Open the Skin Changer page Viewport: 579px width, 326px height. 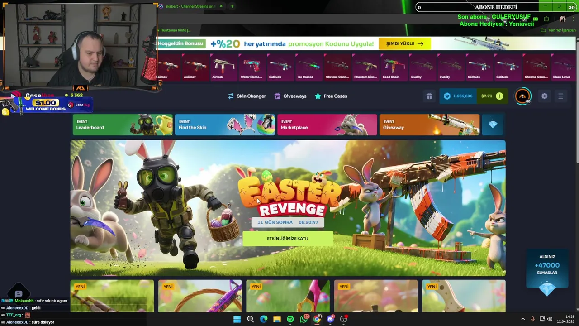click(247, 96)
